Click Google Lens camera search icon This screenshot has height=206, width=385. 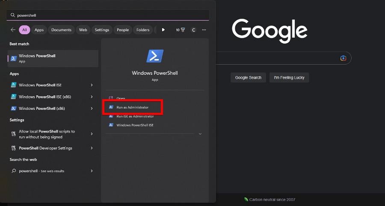(x=343, y=58)
